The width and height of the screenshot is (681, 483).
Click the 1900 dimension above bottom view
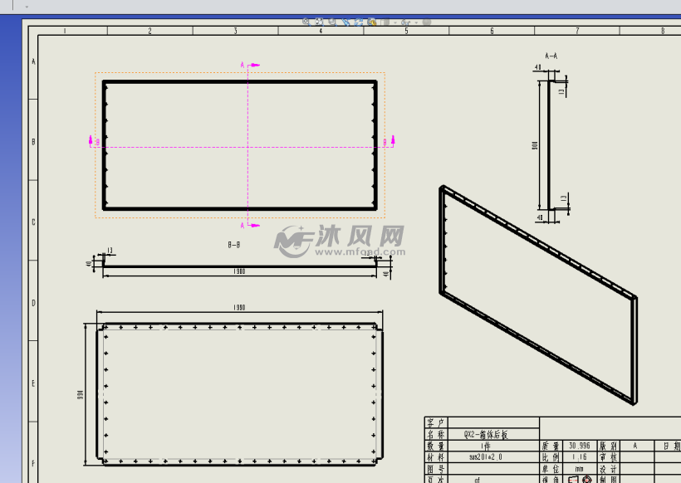tap(239, 308)
